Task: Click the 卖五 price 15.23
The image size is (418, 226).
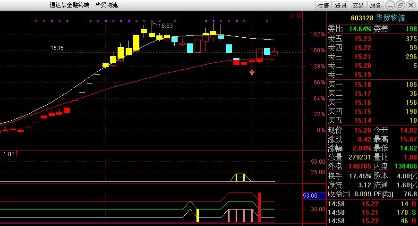Action: 363,39
